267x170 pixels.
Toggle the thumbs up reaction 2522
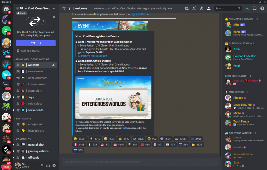(x=197, y=145)
